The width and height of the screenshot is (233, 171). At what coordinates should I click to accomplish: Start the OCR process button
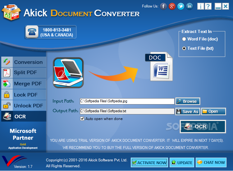point(203,127)
